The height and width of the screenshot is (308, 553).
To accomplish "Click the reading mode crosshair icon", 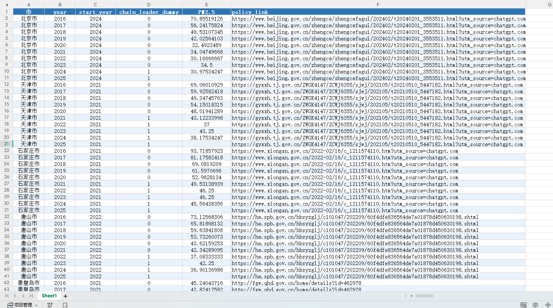I will 547,305.
